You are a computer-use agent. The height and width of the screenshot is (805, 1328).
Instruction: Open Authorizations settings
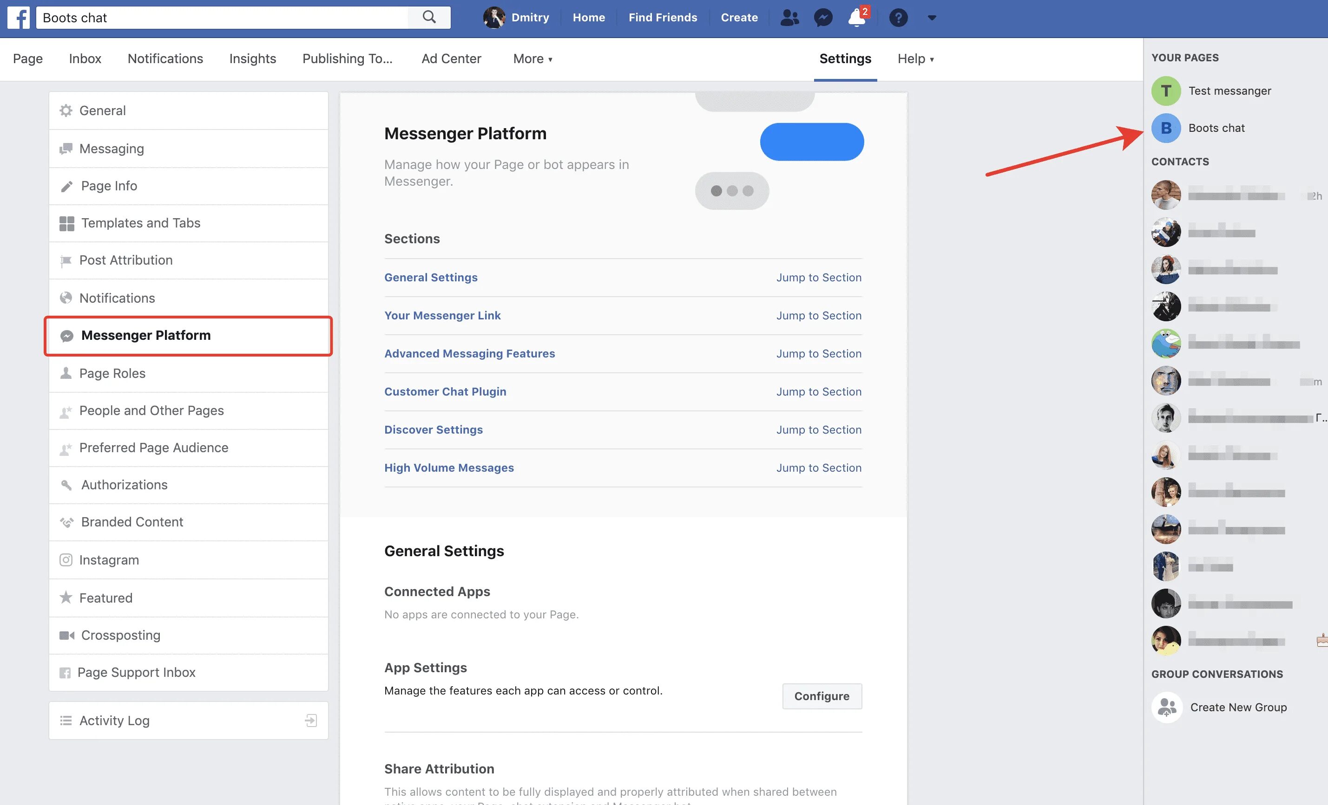click(189, 485)
